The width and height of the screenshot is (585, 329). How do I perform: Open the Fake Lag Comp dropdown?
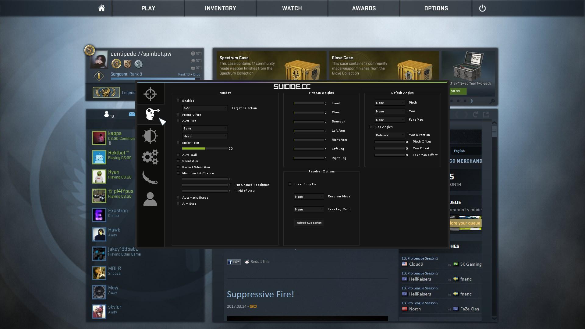coord(309,209)
